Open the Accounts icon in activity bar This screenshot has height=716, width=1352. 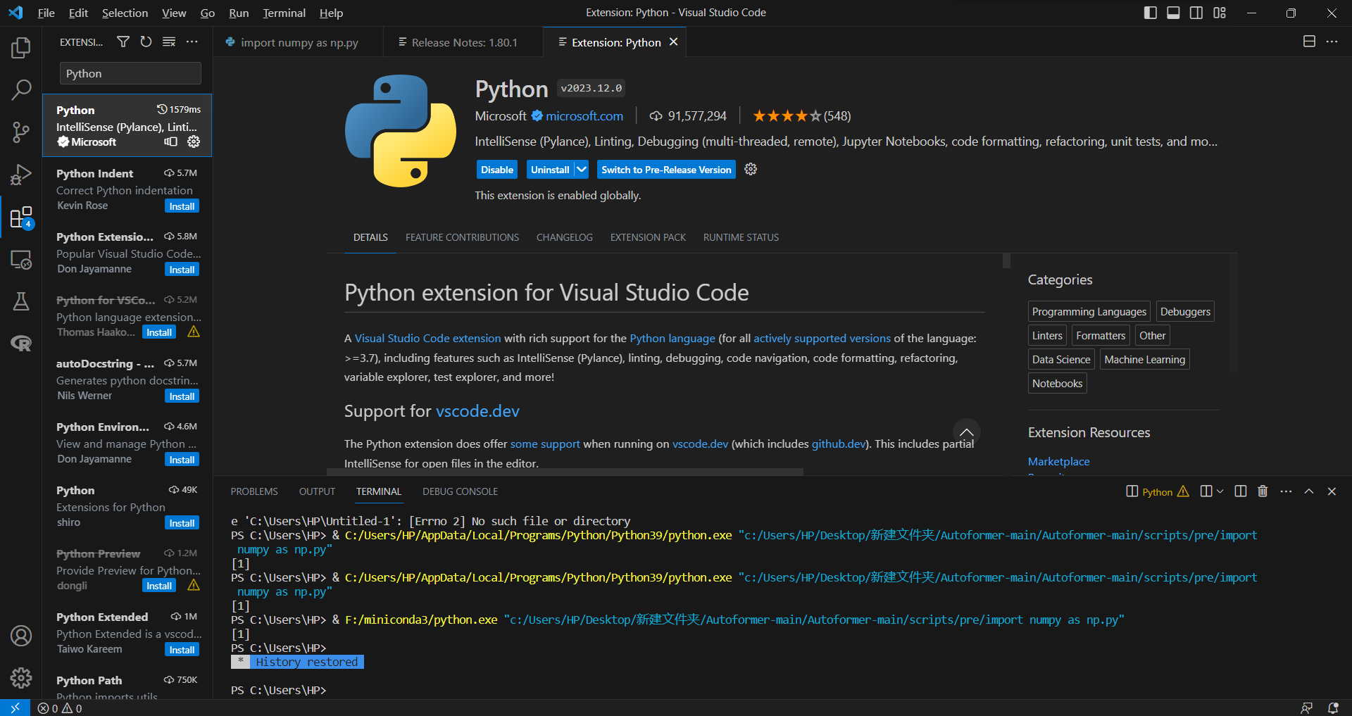[x=21, y=636]
